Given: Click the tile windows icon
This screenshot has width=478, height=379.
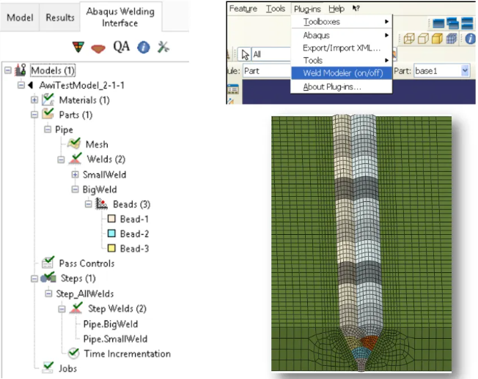Looking at the screenshot, I should point(467,23).
